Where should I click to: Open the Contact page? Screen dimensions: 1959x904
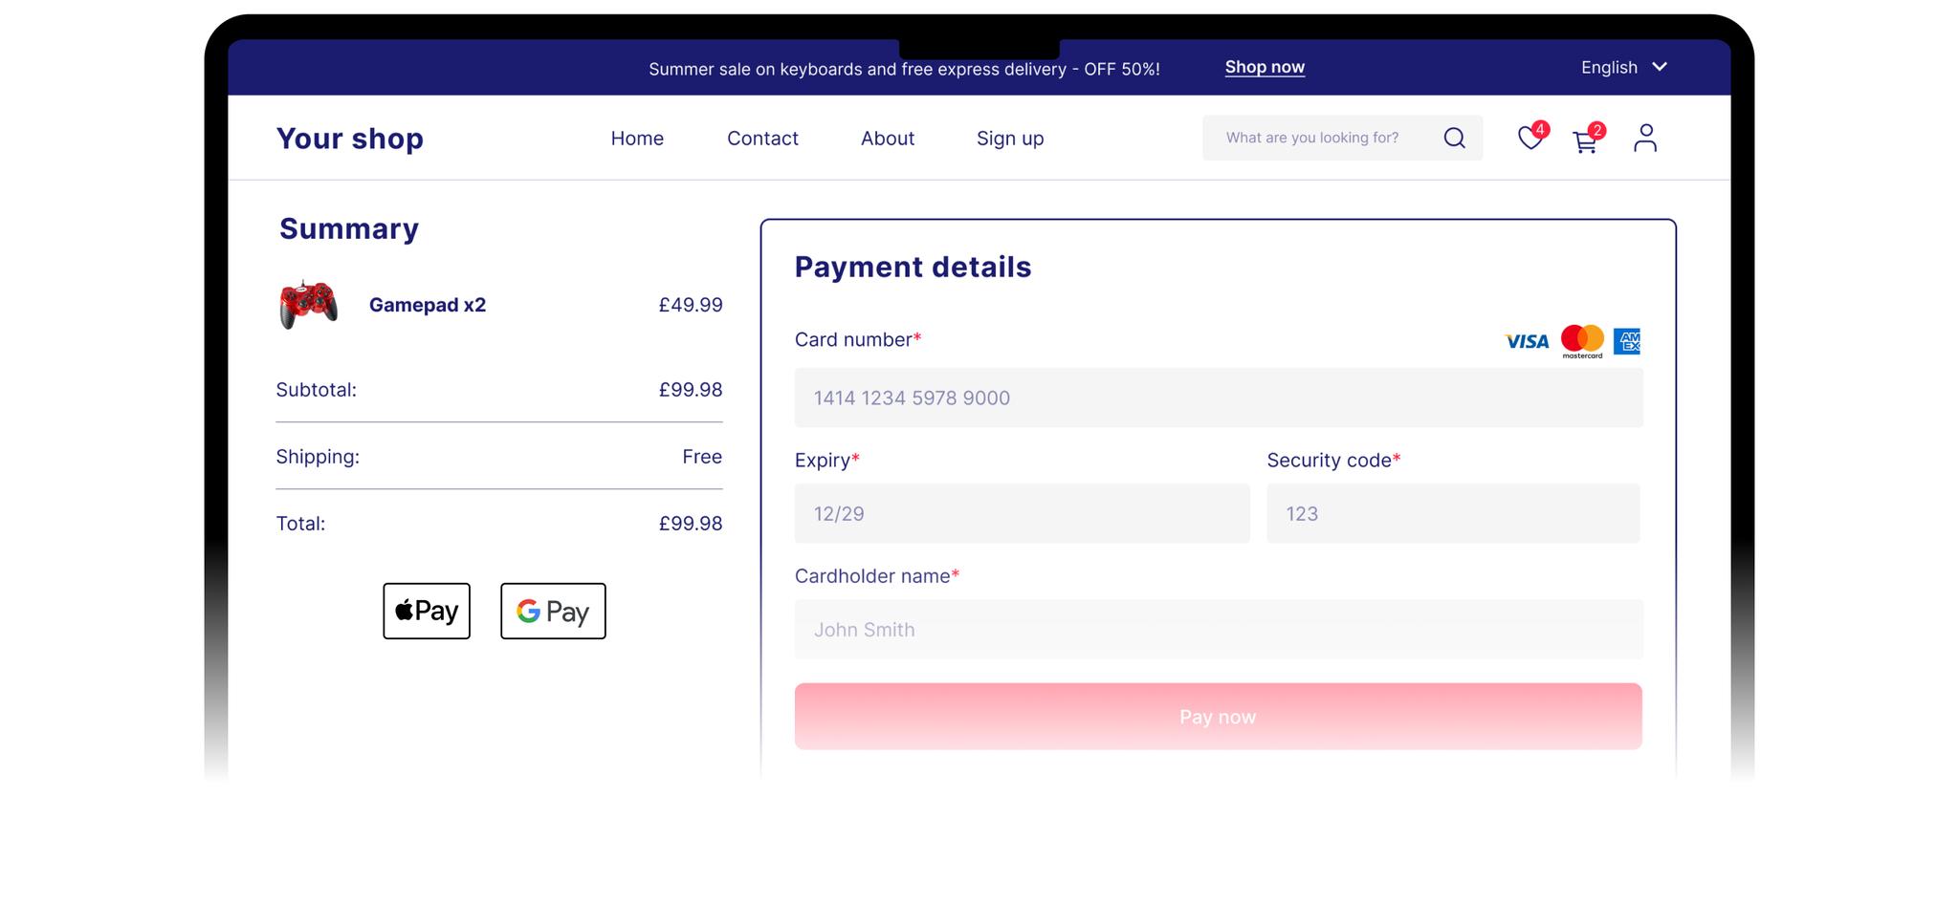pyautogui.click(x=762, y=139)
